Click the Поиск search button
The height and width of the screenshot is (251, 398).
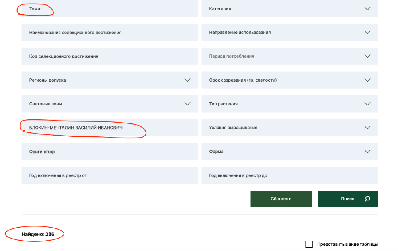point(347,199)
